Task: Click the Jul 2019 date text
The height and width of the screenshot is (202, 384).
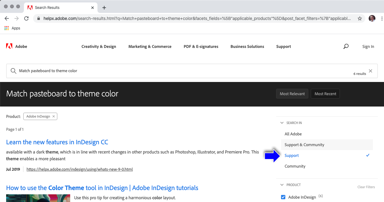Action: 13,169
